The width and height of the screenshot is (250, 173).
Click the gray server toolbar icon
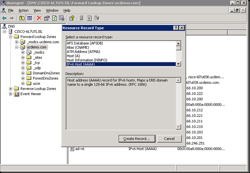click(82, 18)
